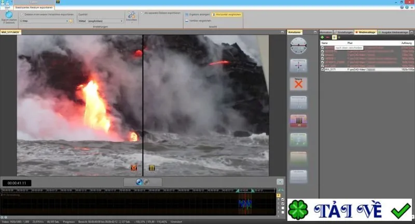Switch to the Einstellungen tab

click(x=344, y=32)
